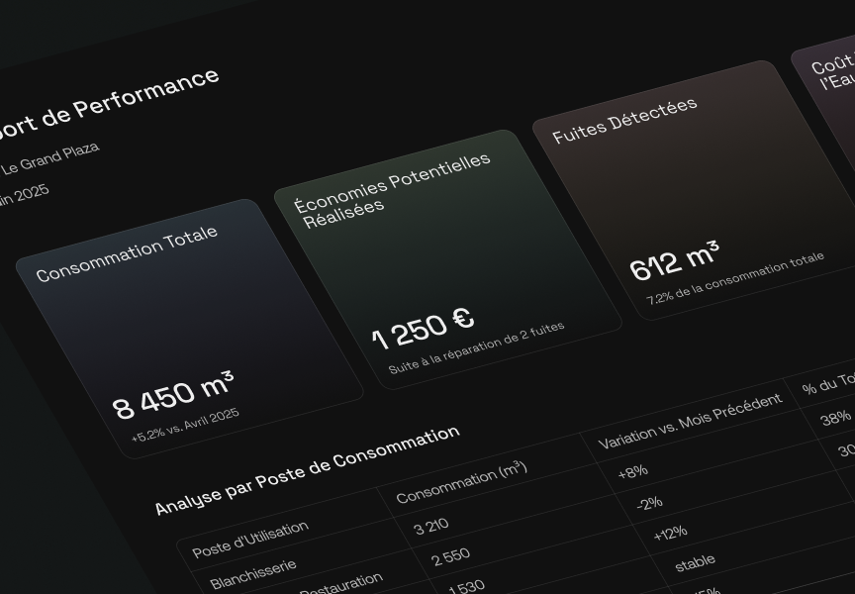Open the Consommation Totale card
Screen dimensions: 855x594
190,329
